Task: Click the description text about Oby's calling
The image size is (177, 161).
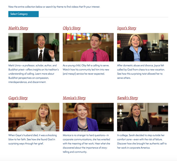Action: pyautogui.click(x=86, y=70)
